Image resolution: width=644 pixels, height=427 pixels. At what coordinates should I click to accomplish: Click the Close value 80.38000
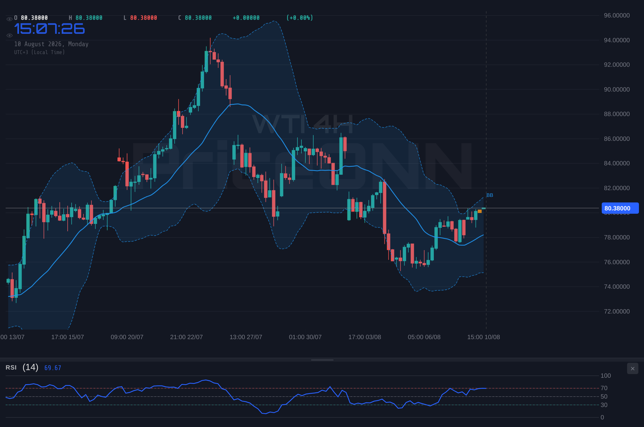click(x=198, y=18)
